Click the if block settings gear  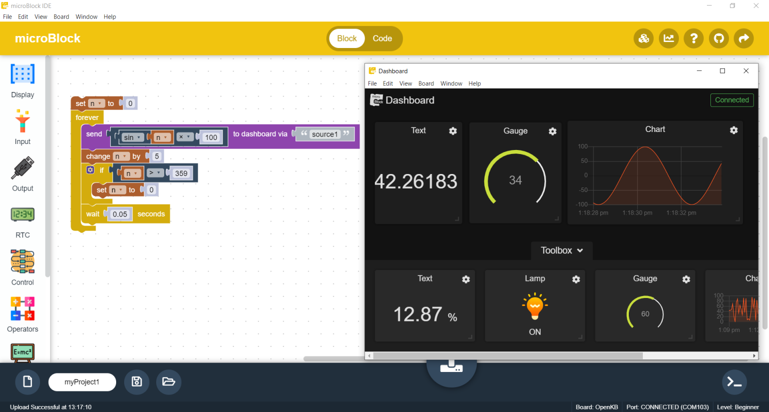90,170
